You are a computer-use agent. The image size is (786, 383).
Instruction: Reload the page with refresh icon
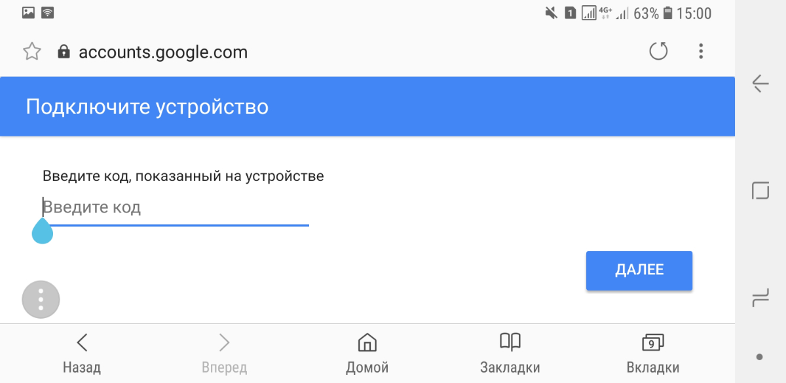tap(658, 51)
